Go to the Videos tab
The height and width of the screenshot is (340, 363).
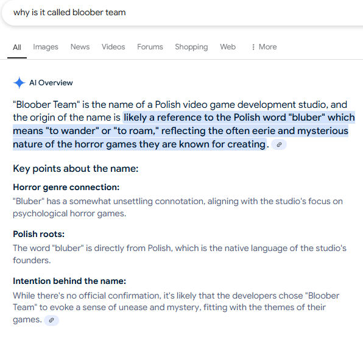click(113, 47)
